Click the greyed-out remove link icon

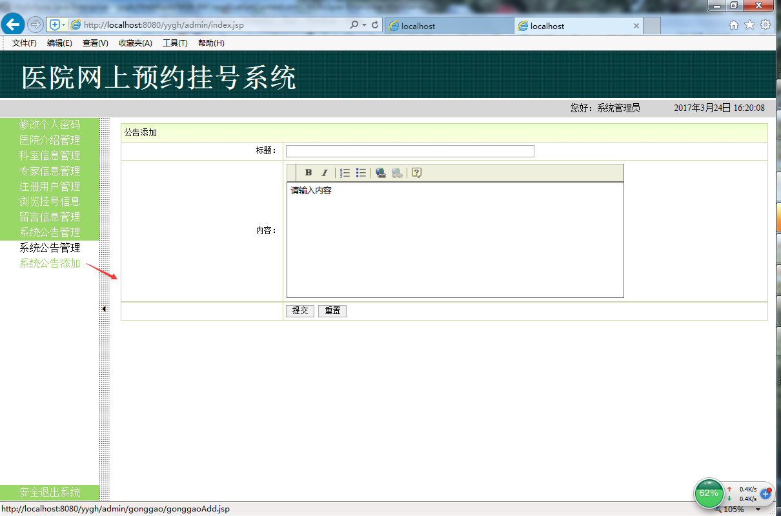(x=397, y=173)
